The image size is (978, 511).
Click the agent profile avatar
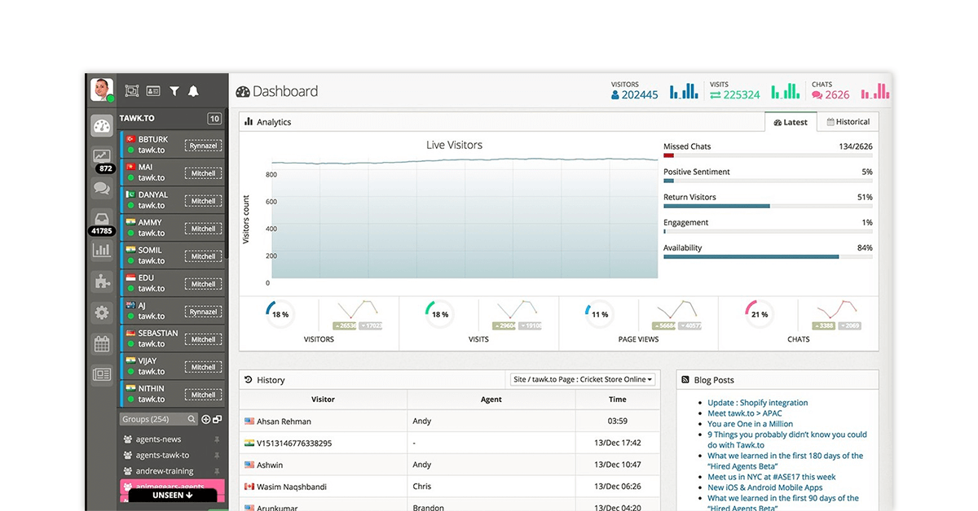102,90
